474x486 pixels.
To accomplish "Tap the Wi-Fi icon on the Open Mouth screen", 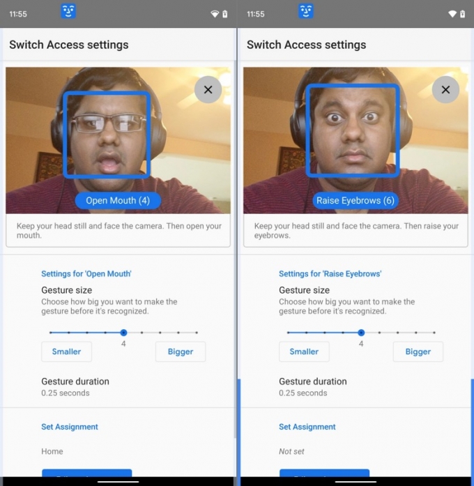I will click(x=215, y=14).
